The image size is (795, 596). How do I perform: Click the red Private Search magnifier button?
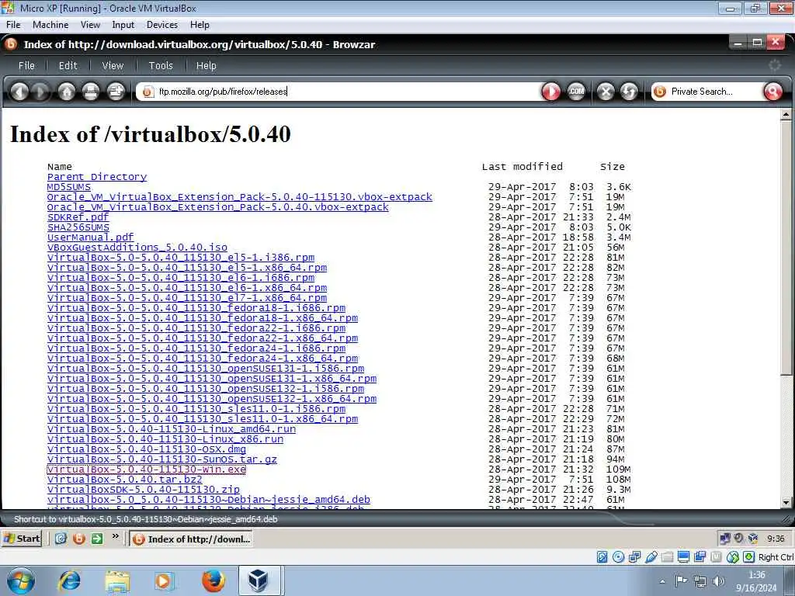coord(772,92)
